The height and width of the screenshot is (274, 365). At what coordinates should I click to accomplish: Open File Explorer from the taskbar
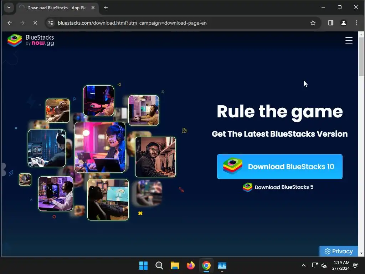175,265
